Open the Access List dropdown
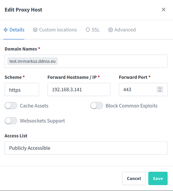The image size is (173, 191). 86,148
